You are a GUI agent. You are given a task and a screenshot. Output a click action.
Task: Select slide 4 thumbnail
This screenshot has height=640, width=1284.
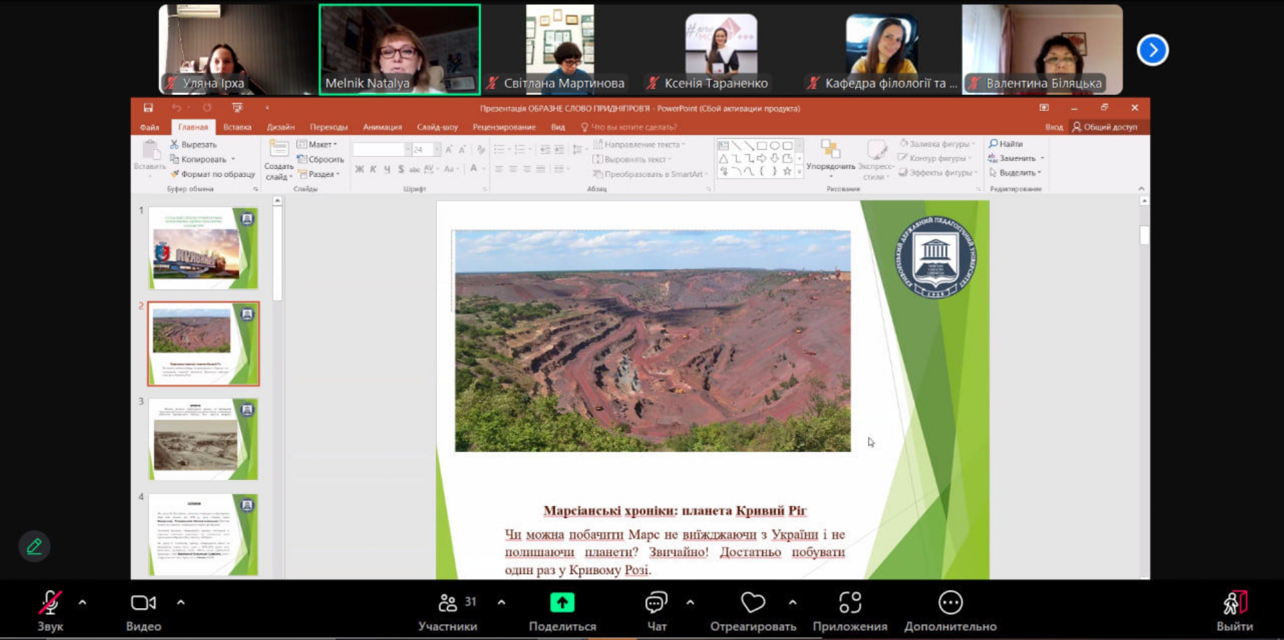204,534
